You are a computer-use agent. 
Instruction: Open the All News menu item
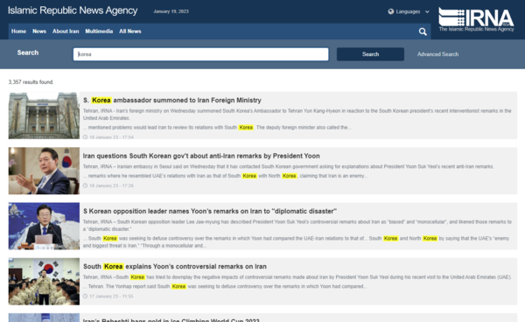pyautogui.click(x=130, y=31)
